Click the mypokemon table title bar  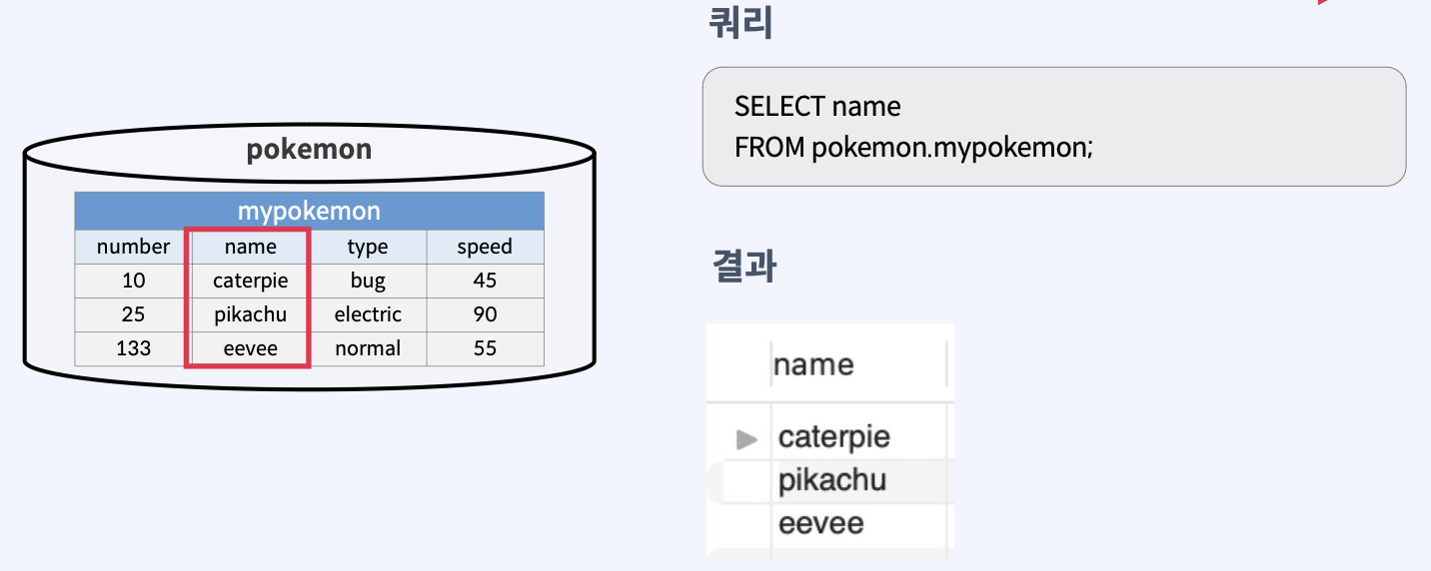(309, 211)
